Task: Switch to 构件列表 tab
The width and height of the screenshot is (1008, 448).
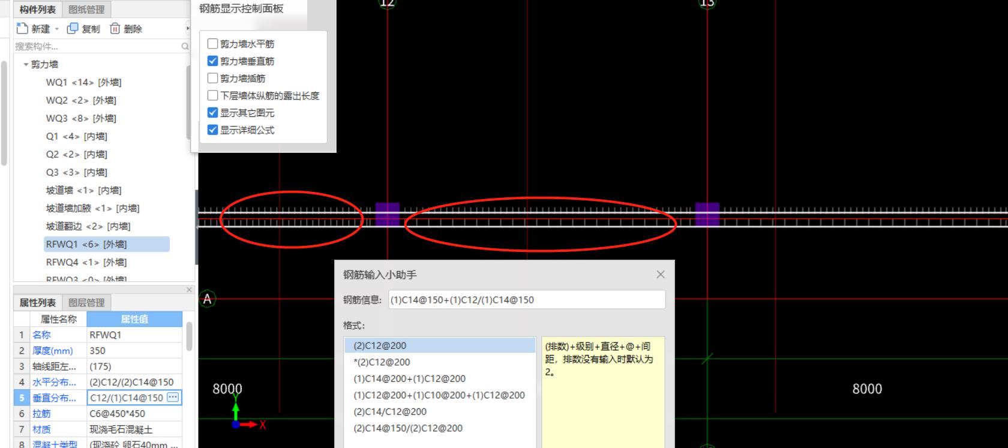Action: coord(37,9)
